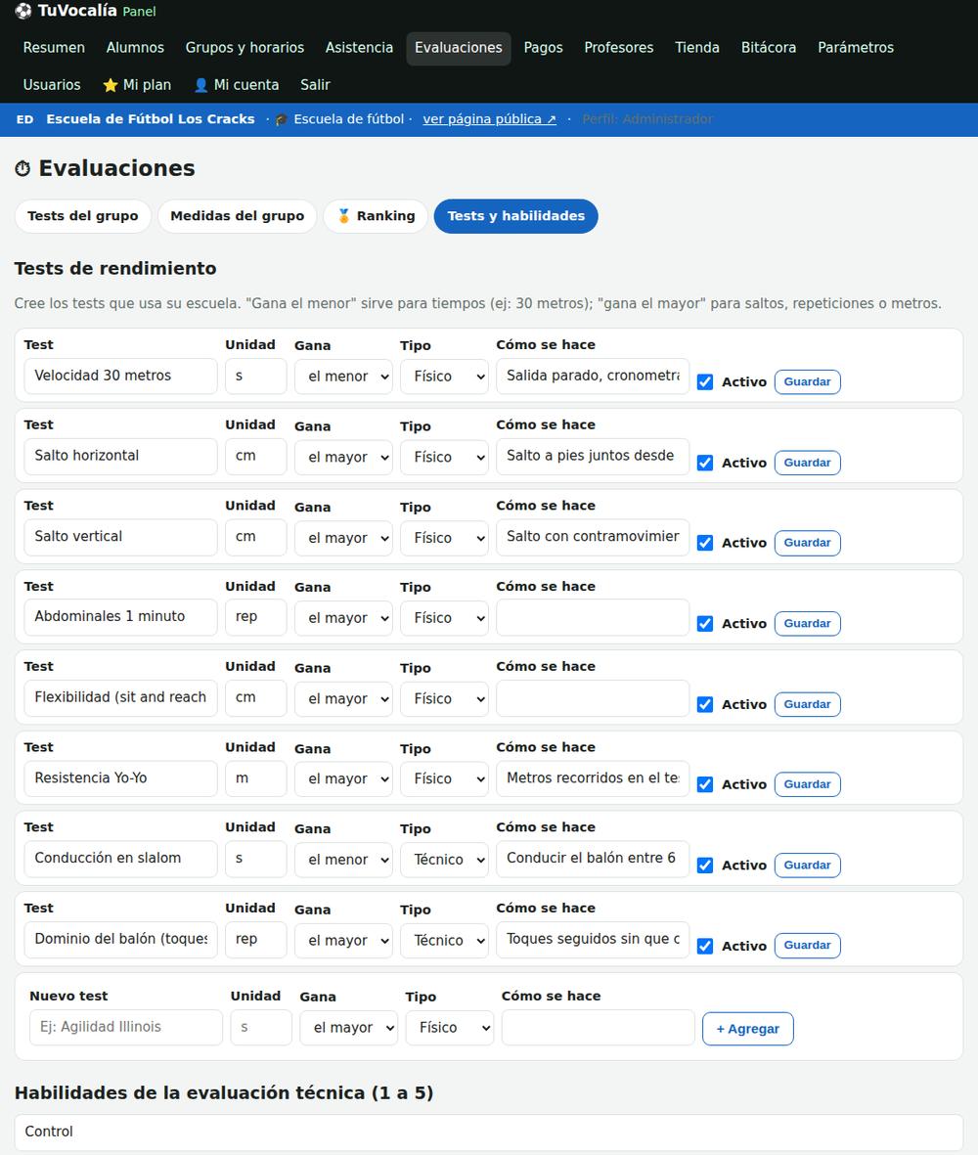Click the TuVocalía soccer ball logo icon
This screenshot has height=1155, width=978.
point(22,11)
